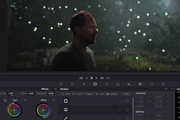Click the Transform Size field
Viewport: 180px width, 120px height.
click(149, 97)
